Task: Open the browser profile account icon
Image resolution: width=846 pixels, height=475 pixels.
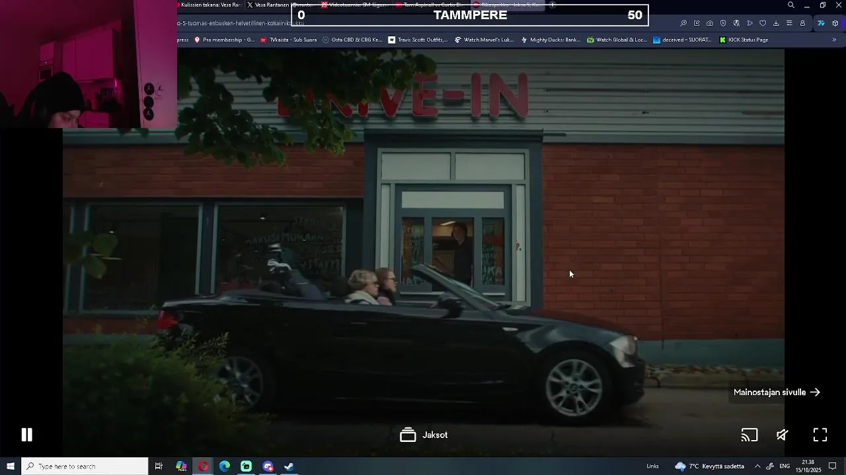Action: point(802,23)
